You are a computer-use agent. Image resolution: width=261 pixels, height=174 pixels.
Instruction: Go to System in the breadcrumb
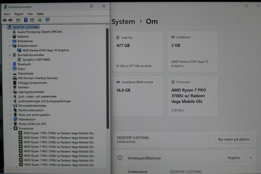pyautogui.click(x=123, y=22)
